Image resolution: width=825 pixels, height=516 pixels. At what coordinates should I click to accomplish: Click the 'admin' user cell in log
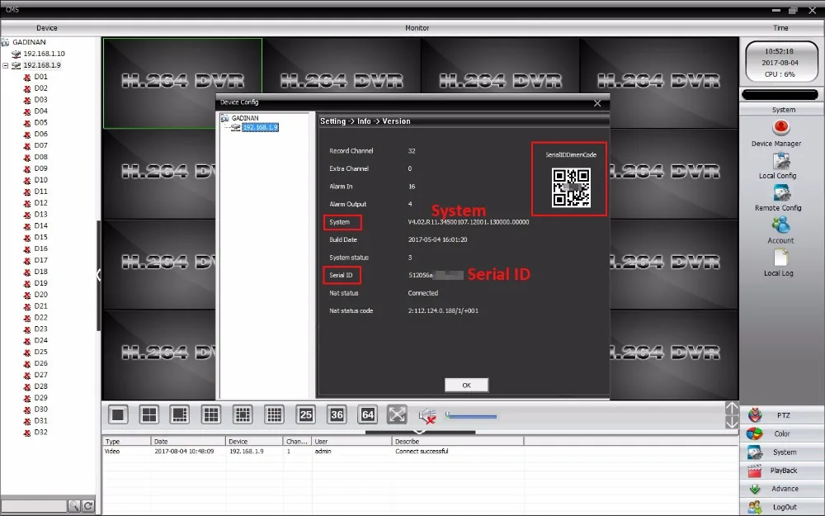(x=323, y=452)
